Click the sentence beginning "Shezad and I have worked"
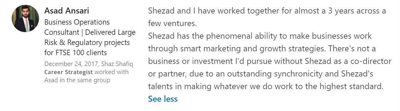The width and height of the screenshot is (400, 111). [x=267, y=11]
